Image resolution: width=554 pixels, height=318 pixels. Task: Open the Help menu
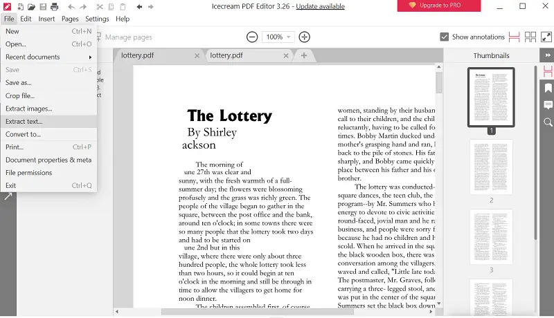[x=123, y=19]
